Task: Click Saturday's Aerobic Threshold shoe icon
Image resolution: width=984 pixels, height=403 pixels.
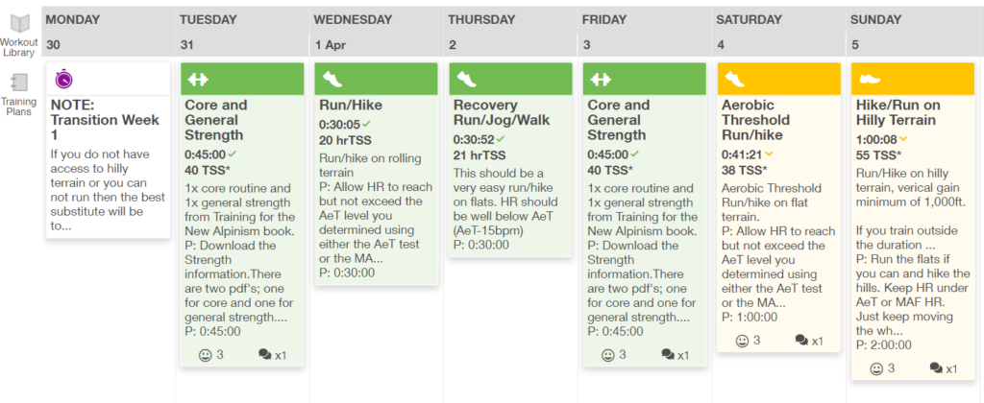Action: click(x=735, y=79)
